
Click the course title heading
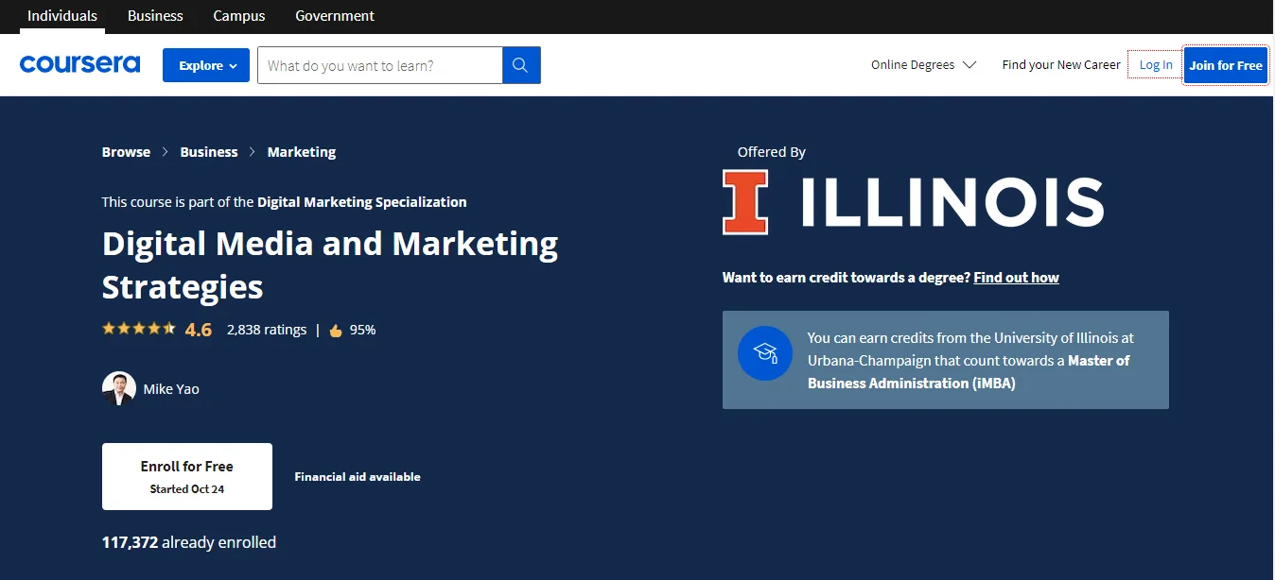click(x=330, y=264)
